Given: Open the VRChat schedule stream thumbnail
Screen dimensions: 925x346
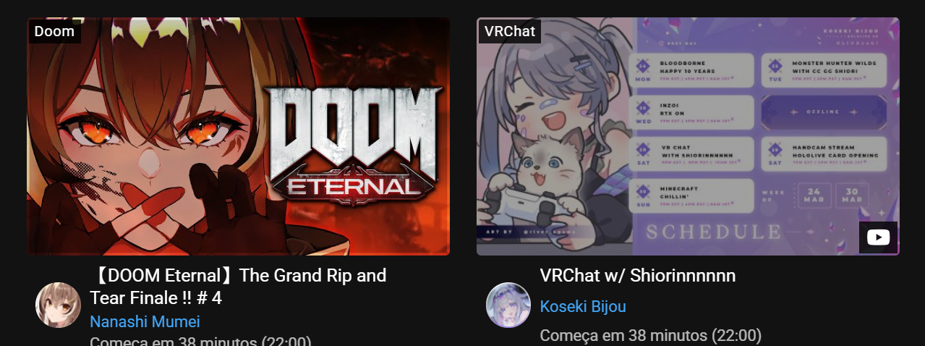Looking at the screenshot, I should pyautogui.click(x=688, y=136).
